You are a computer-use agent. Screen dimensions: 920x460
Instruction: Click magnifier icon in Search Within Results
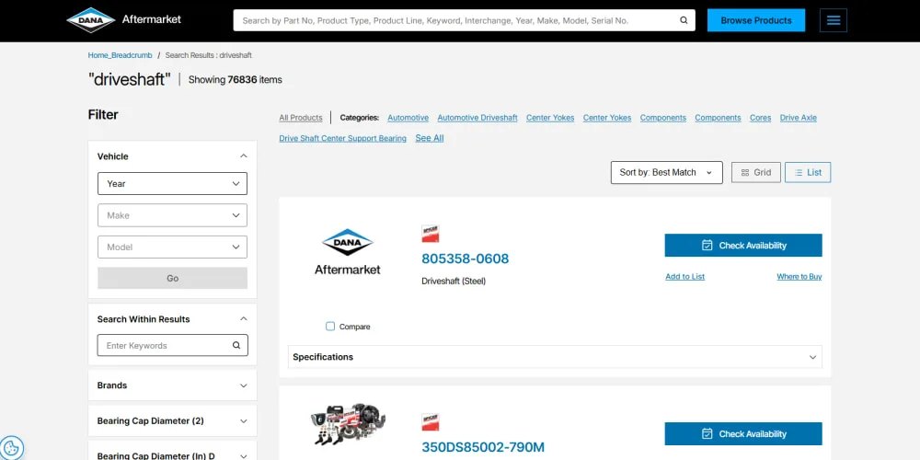click(236, 346)
